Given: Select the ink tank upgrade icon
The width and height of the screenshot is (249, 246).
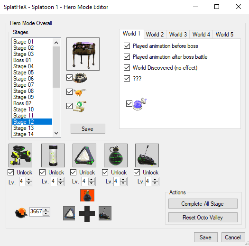Looking at the screenshot, I should point(53,155).
